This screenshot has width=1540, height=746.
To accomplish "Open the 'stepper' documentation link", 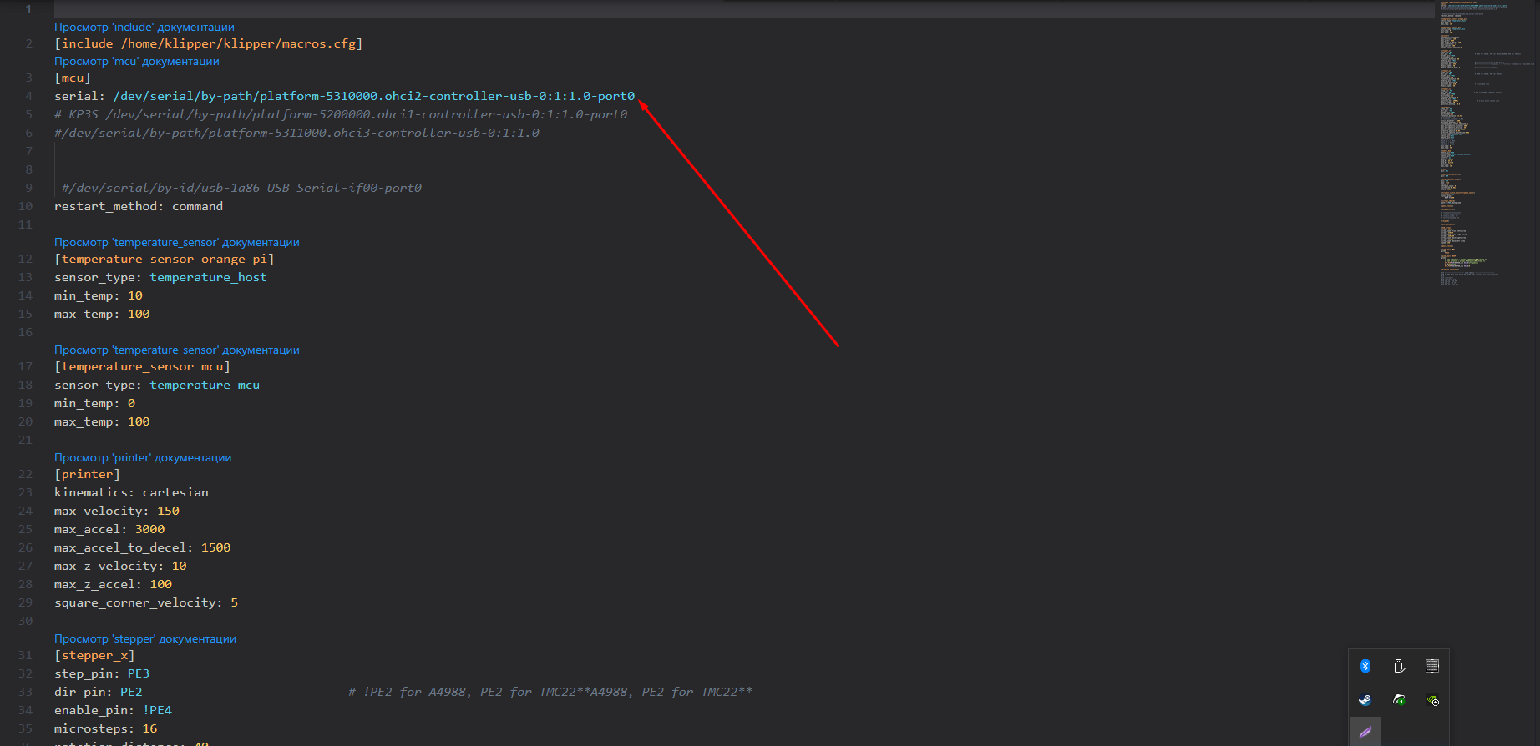I will pyautogui.click(x=144, y=638).
